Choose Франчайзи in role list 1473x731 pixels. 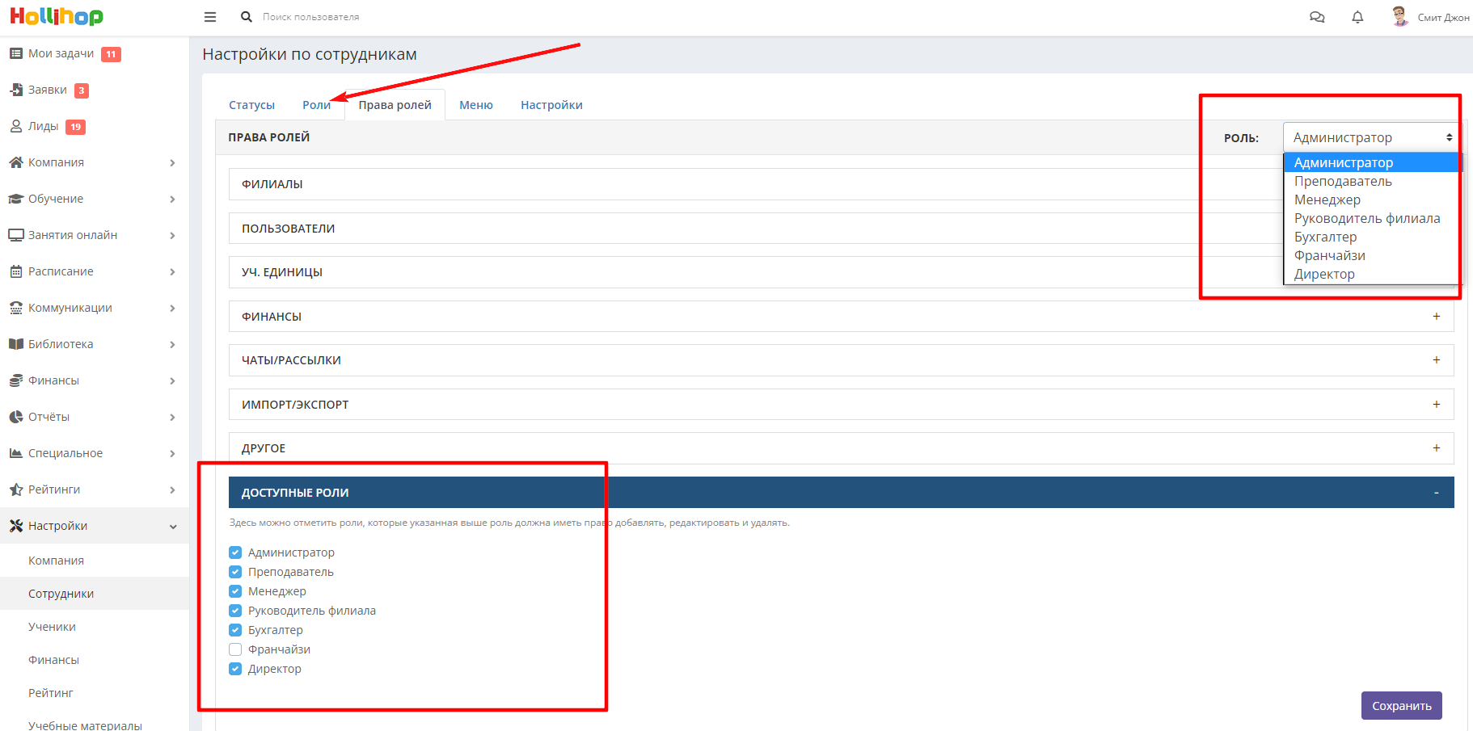[x=1371, y=255]
